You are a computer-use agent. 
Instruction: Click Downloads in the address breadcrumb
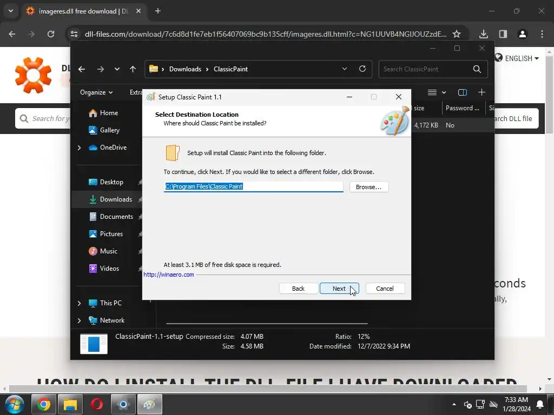coord(185,69)
